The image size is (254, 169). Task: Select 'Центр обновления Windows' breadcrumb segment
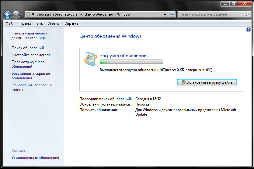click(x=108, y=14)
